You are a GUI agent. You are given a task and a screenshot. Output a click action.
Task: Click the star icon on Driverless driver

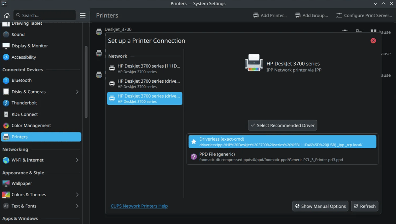point(194,142)
